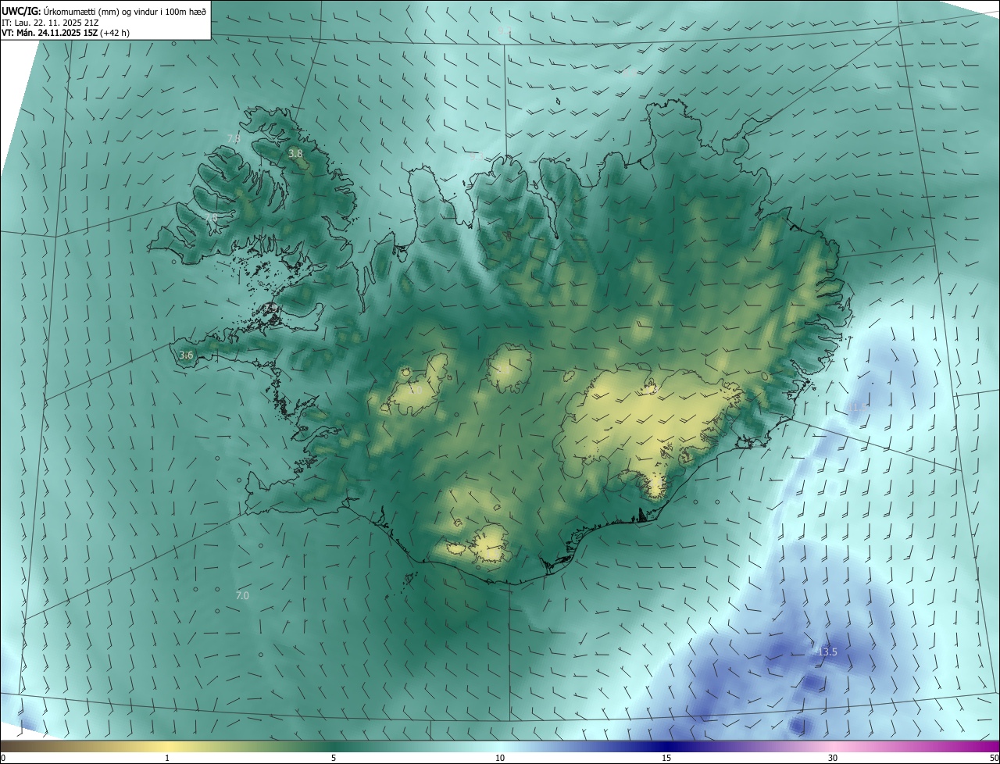Image resolution: width=1000 pixels, height=764 pixels.
Task: Click the '50' tick on the color scale
Action: [x=994, y=759]
